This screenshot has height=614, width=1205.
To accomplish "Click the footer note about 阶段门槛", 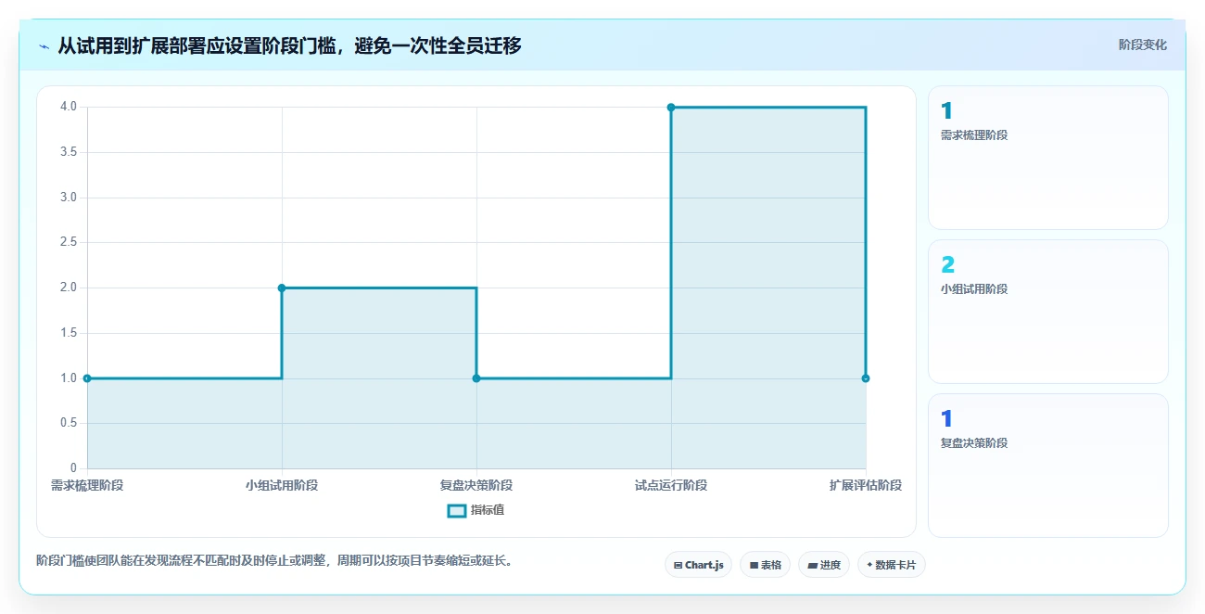I will [274, 561].
